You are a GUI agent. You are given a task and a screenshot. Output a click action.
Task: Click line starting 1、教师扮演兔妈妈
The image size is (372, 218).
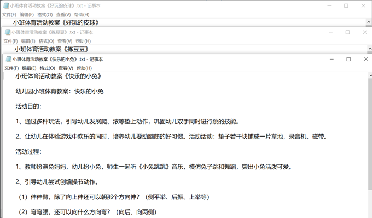pos(154,167)
